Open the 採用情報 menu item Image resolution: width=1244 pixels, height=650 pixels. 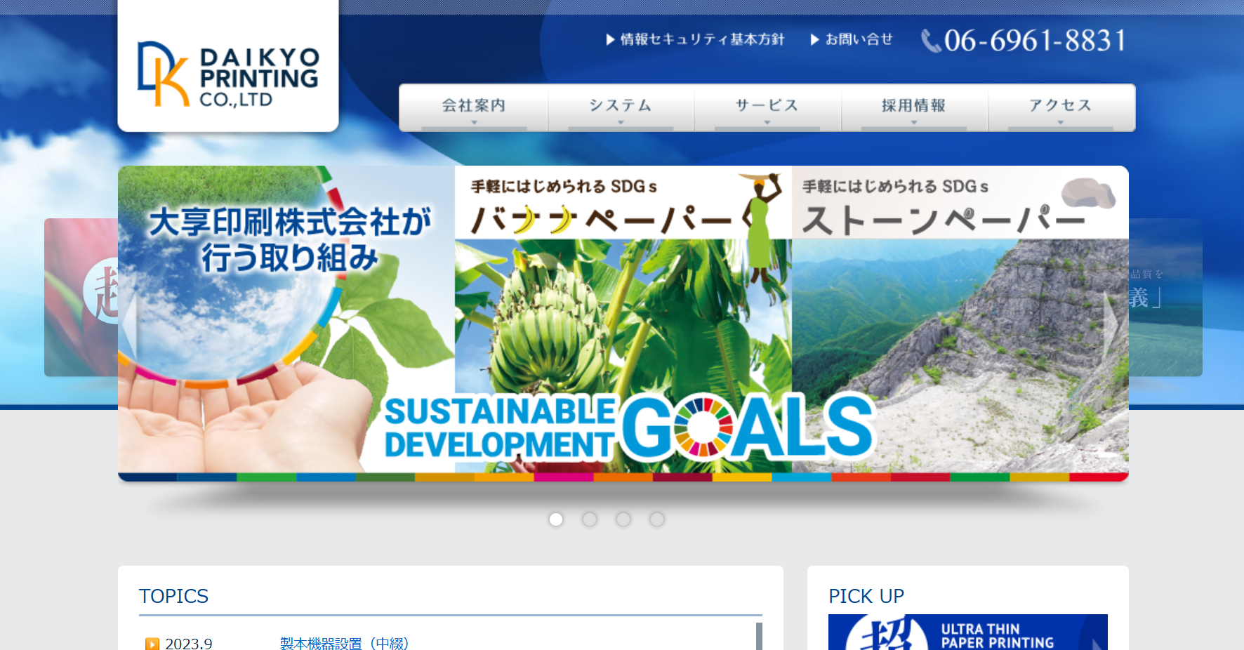914,107
